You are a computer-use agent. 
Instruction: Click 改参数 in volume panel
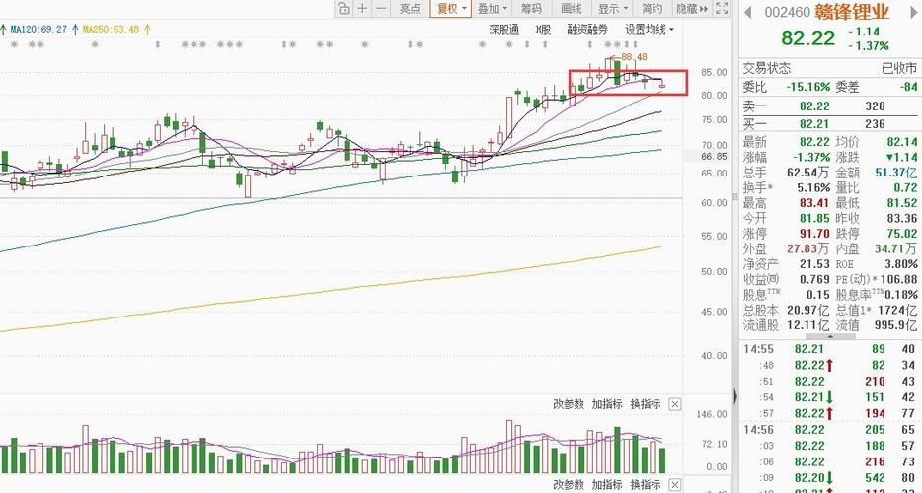tap(569, 404)
